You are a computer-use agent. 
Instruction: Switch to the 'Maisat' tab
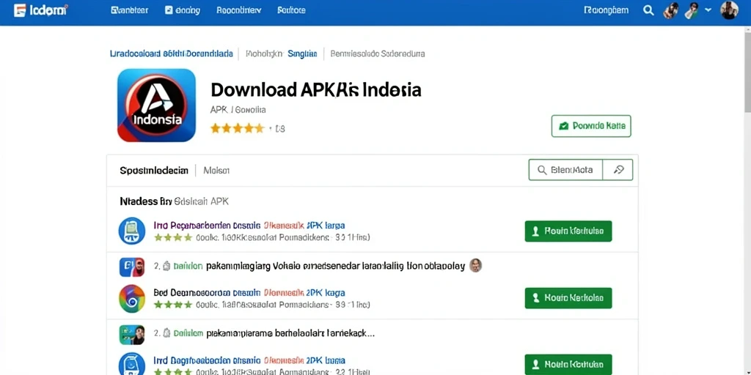click(x=216, y=170)
